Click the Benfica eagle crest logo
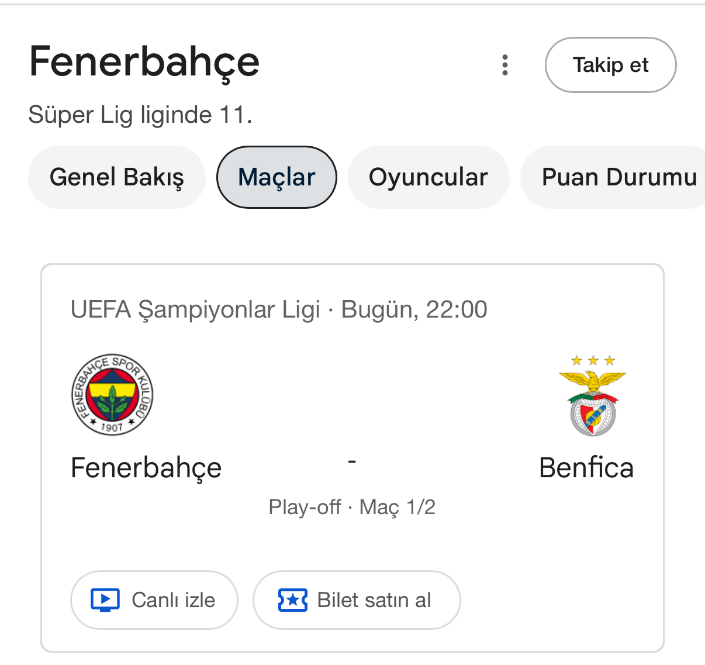The width and height of the screenshot is (705, 665). click(592, 395)
